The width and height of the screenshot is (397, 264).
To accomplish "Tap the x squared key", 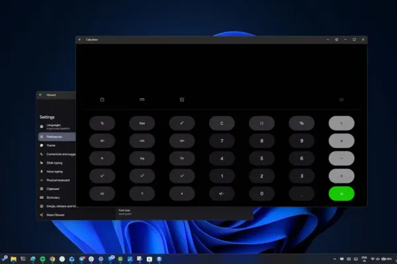I will pyautogui.click(x=142, y=176).
